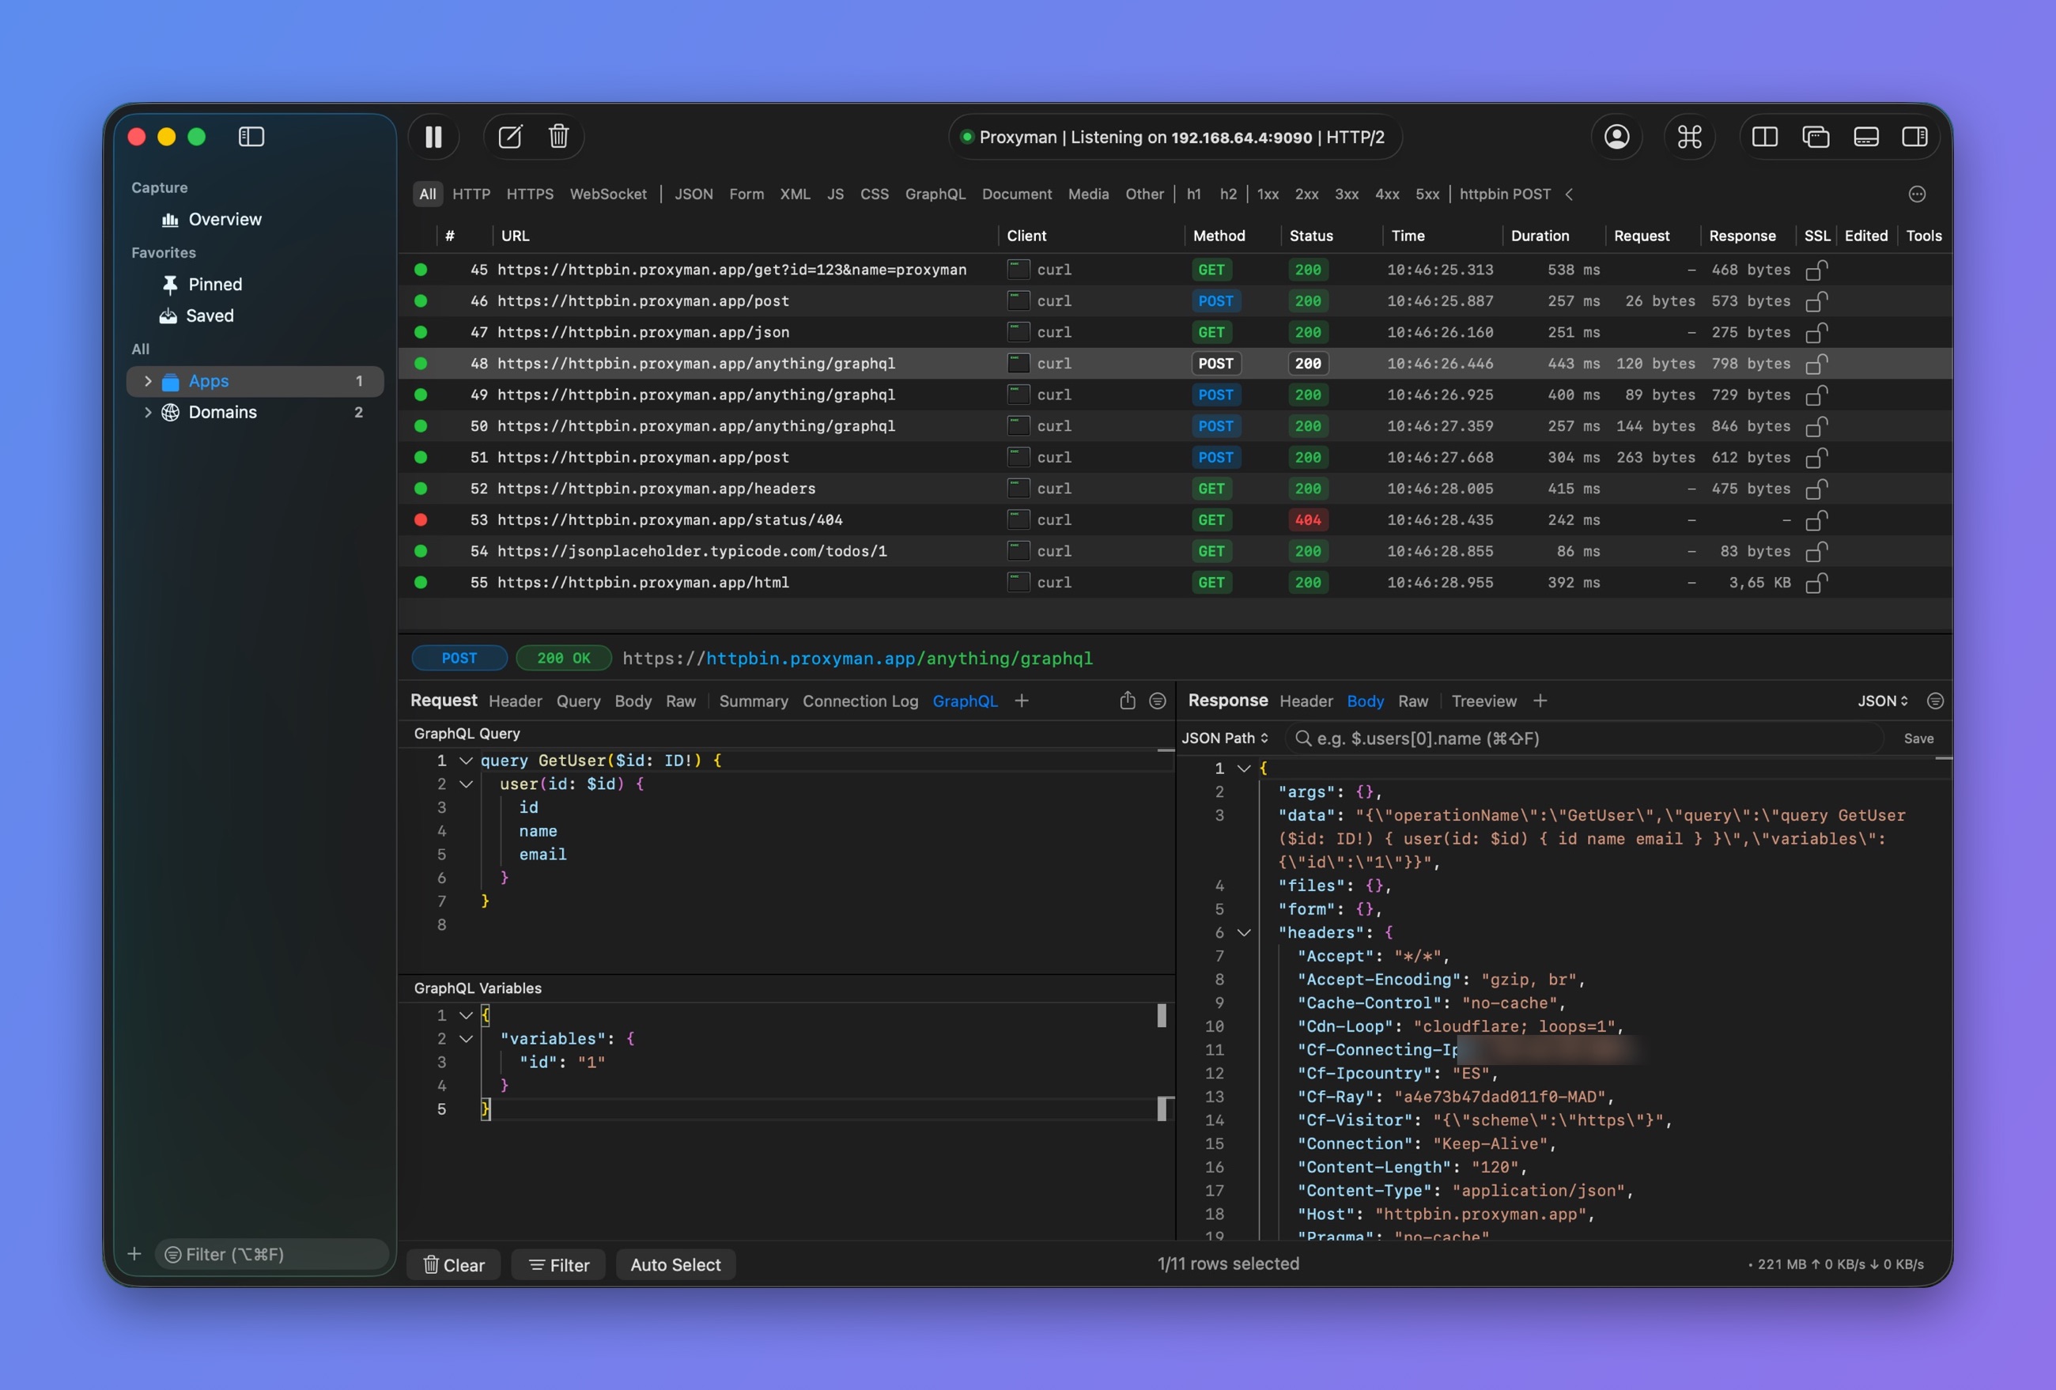The image size is (2056, 1390).
Task: Open the command shortcuts icon
Action: click(1689, 137)
